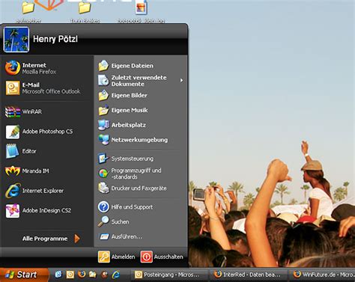
Task: Click the Editor notepad icon
Action: [x=12, y=151]
